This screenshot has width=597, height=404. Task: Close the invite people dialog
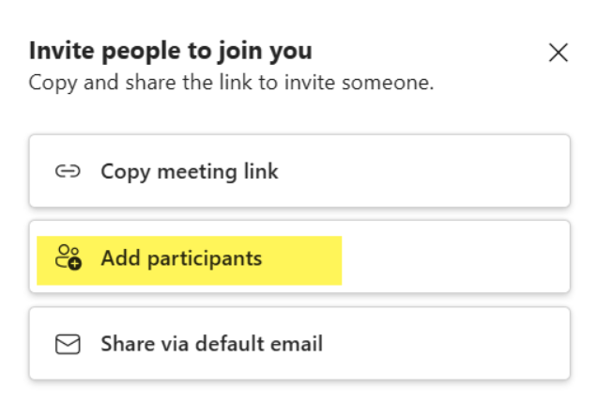559,53
